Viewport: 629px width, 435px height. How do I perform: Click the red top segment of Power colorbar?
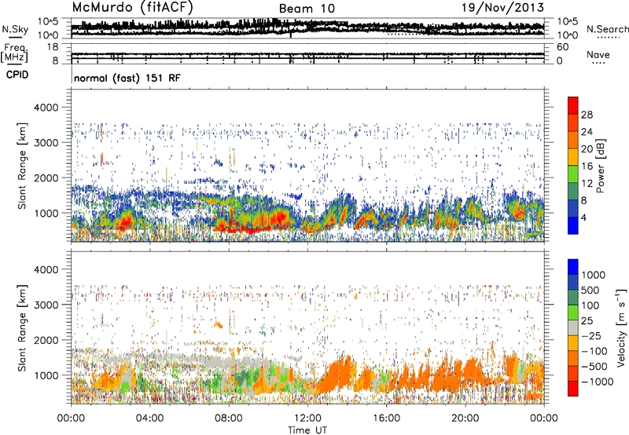(573, 106)
